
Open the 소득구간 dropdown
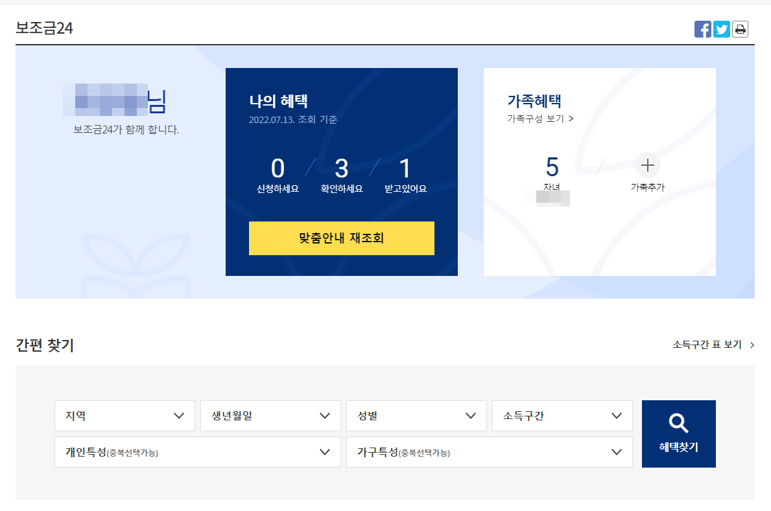562,416
